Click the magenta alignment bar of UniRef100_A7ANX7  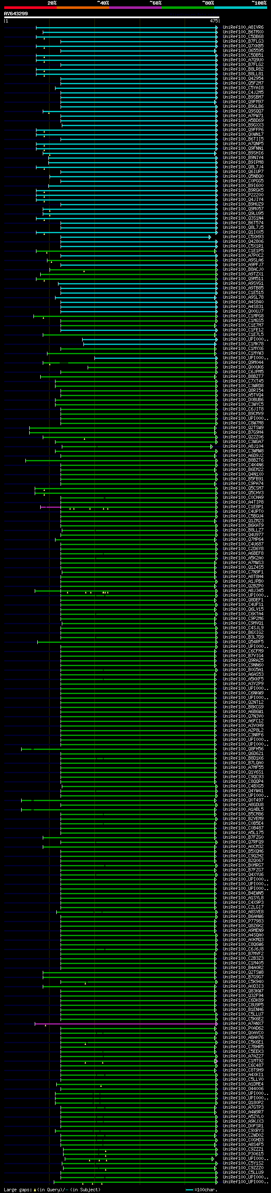(x=126, y=1023)
